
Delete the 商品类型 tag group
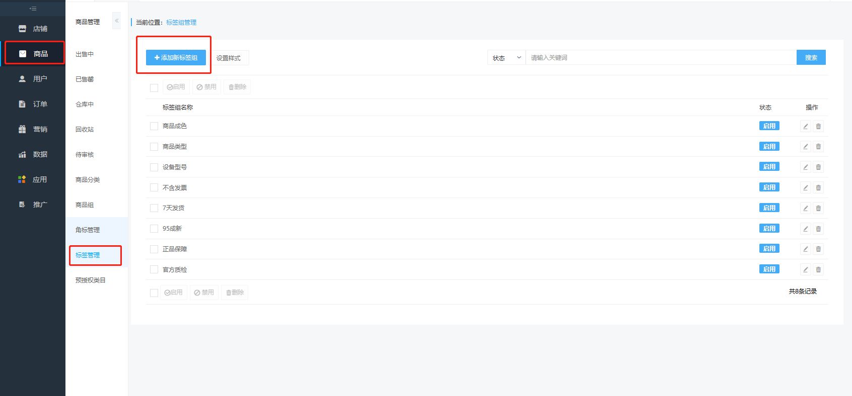click(x=818, y=147)
